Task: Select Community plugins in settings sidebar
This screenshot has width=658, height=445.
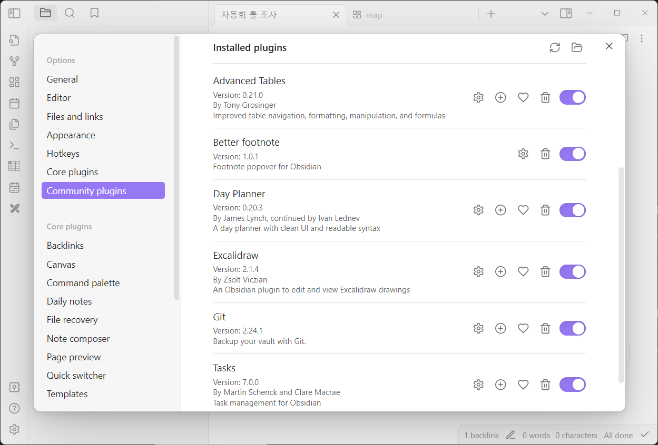Action: [103, 190]
